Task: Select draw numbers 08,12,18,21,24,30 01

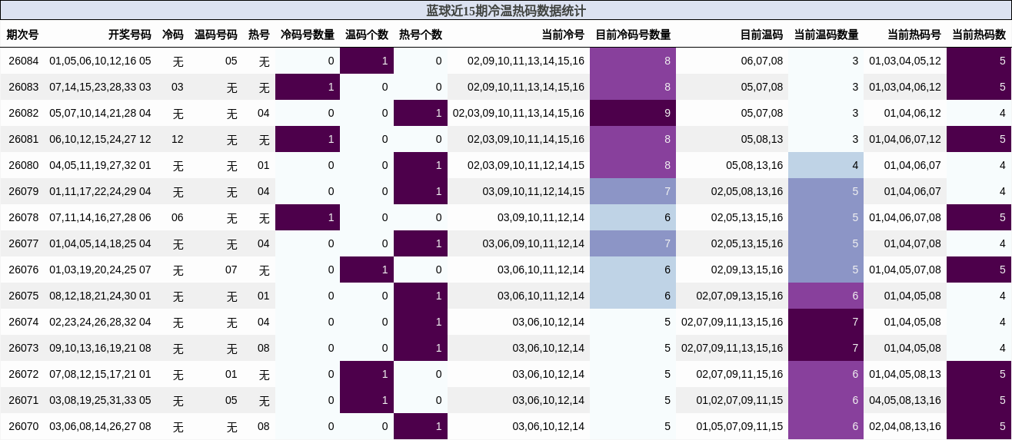Action: 100,296
